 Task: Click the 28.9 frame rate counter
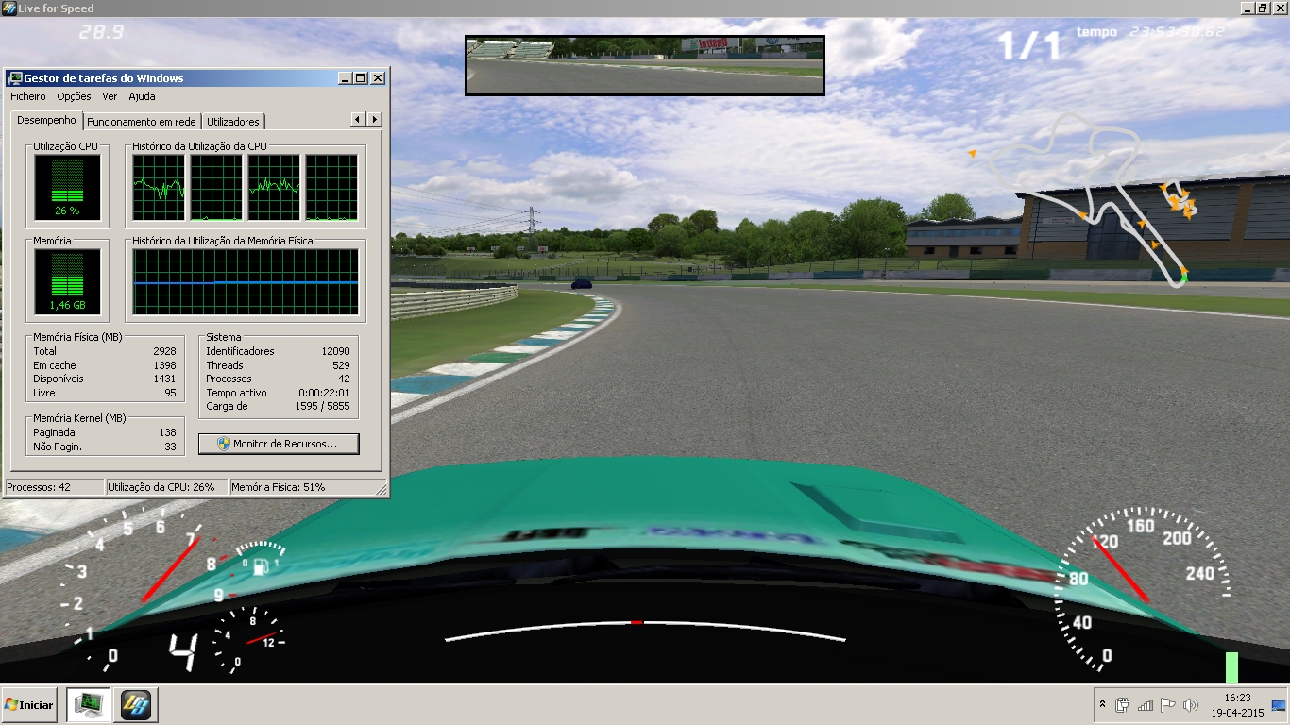pyautogui.click(x=101, y=32)
